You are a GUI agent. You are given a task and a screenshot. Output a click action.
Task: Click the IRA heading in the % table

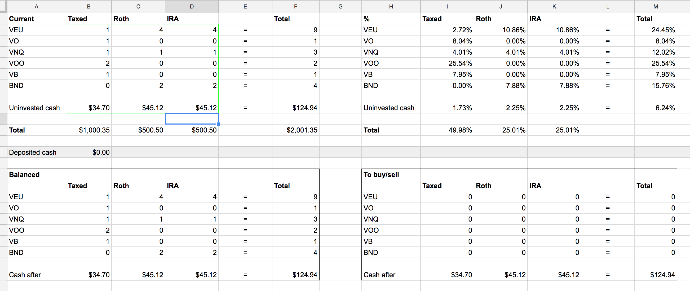pos(535,19)
